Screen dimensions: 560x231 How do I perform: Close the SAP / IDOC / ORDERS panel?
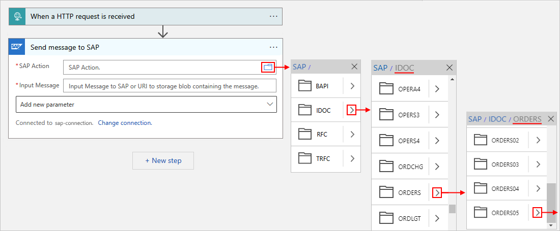tap(551, 119)
